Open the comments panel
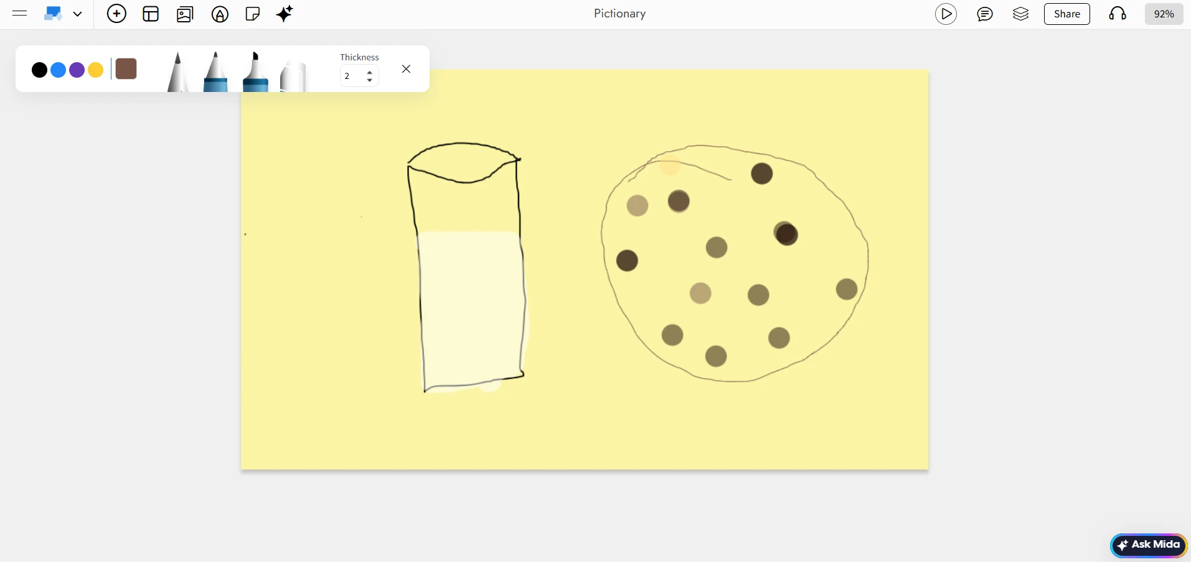 point(985,14)
